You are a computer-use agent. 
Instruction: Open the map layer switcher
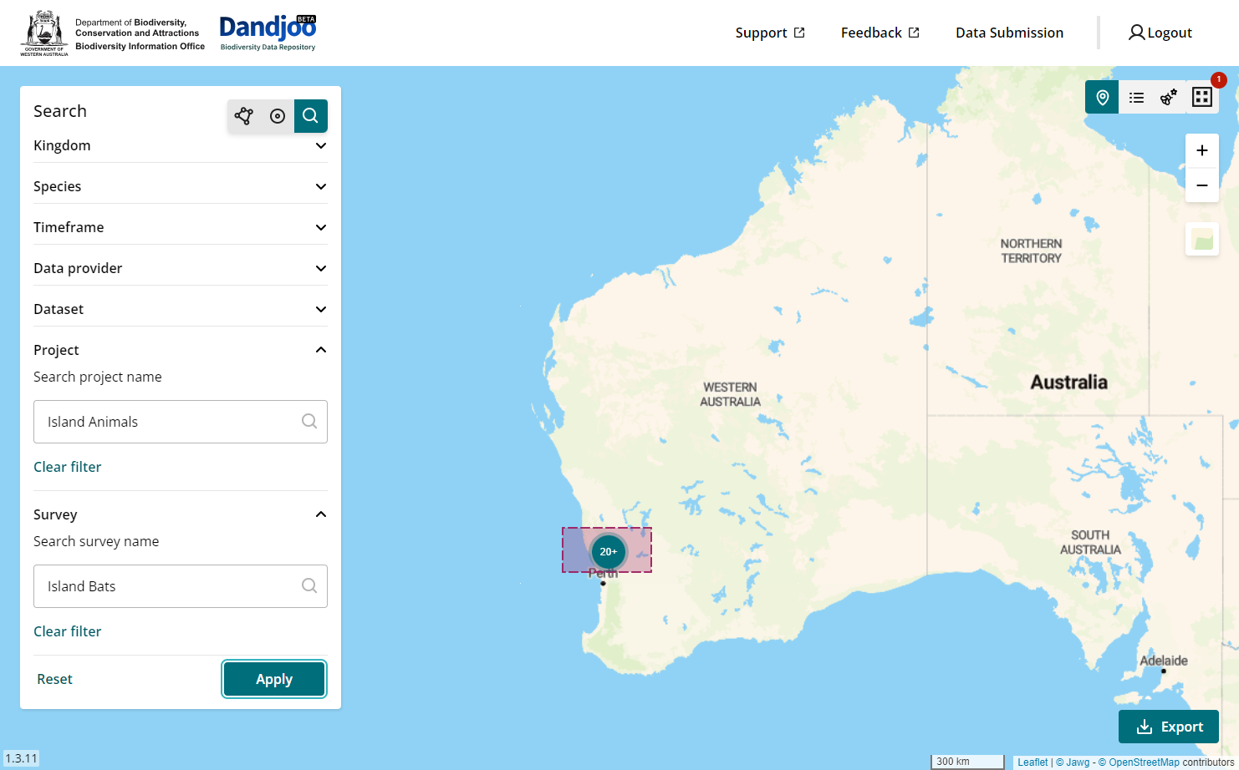tap(1202, 240)
